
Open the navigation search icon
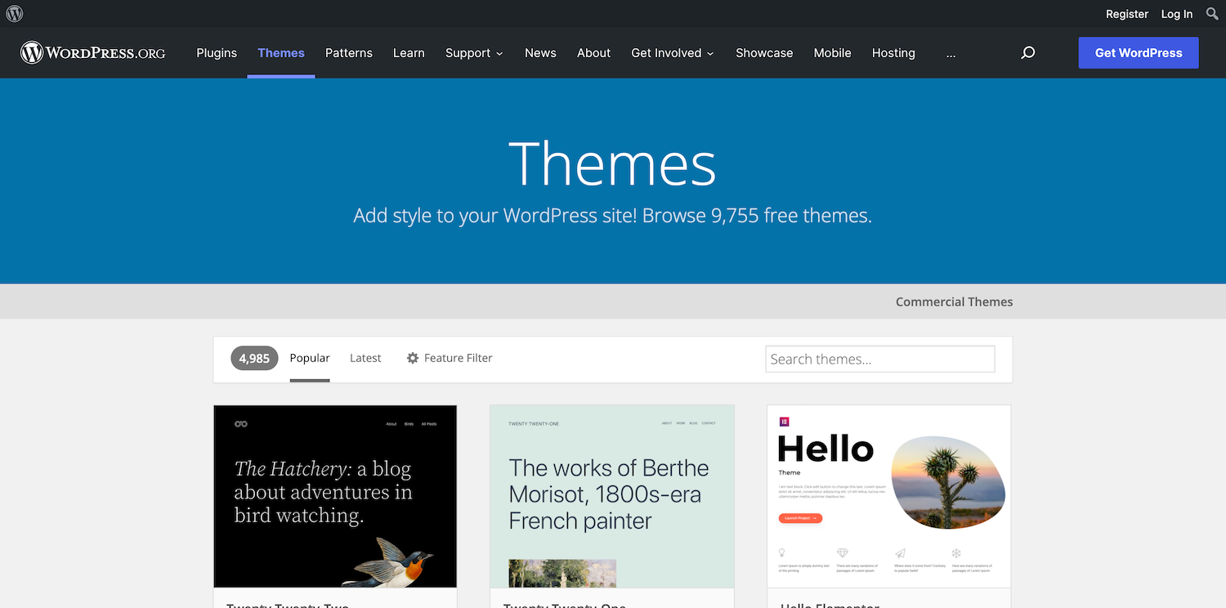[x=1028, y=53]
